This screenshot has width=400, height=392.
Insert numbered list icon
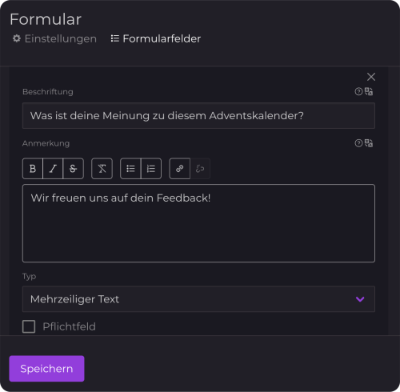151,169
